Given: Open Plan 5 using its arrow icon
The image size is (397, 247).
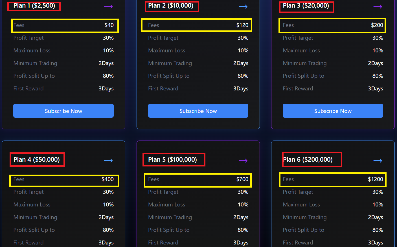Looking at the screenshot, I should click(x=243, y=161).
